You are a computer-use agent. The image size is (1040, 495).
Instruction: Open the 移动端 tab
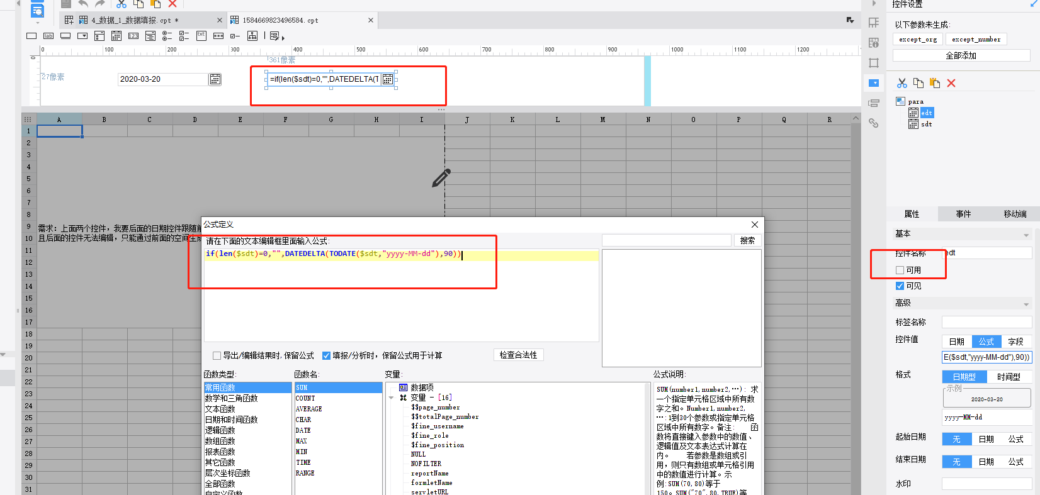1015,214
